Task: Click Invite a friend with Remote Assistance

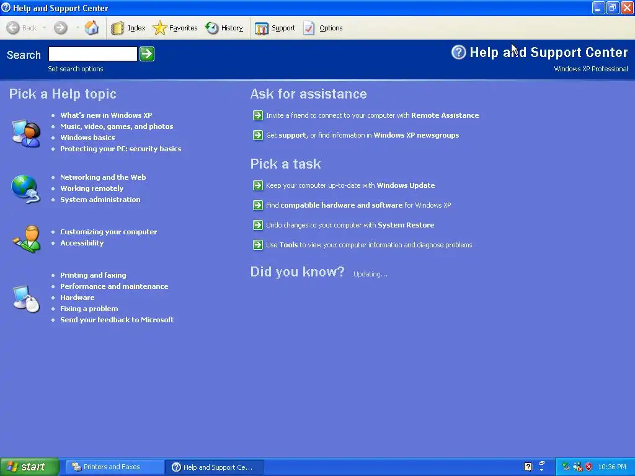Action: [372, 115]
